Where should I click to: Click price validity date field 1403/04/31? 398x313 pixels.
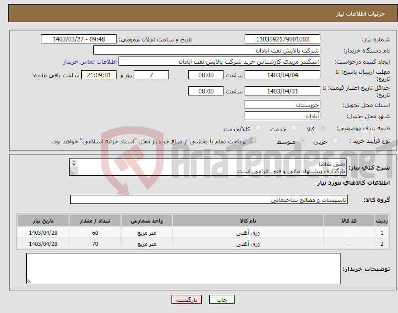click(x=282, y=91)
